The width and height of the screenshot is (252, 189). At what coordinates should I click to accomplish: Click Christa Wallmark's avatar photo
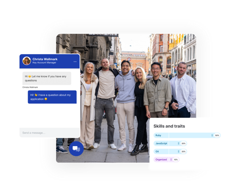coord(27,61)
